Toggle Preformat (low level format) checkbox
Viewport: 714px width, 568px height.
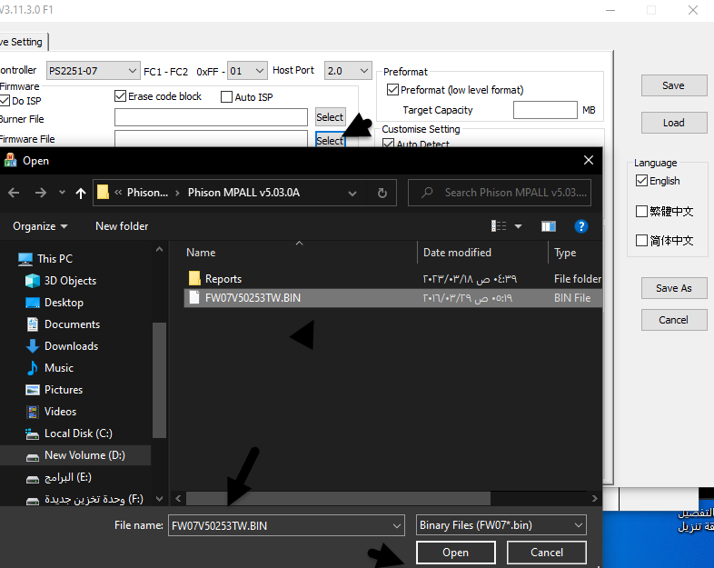pyautogui.click(x=392, y=90)
